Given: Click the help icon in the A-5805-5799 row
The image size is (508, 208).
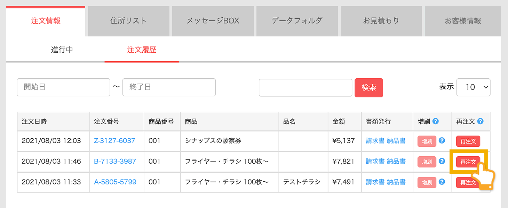Looking at the screenshot, I should pyautogui.click(x=442, y=182).
